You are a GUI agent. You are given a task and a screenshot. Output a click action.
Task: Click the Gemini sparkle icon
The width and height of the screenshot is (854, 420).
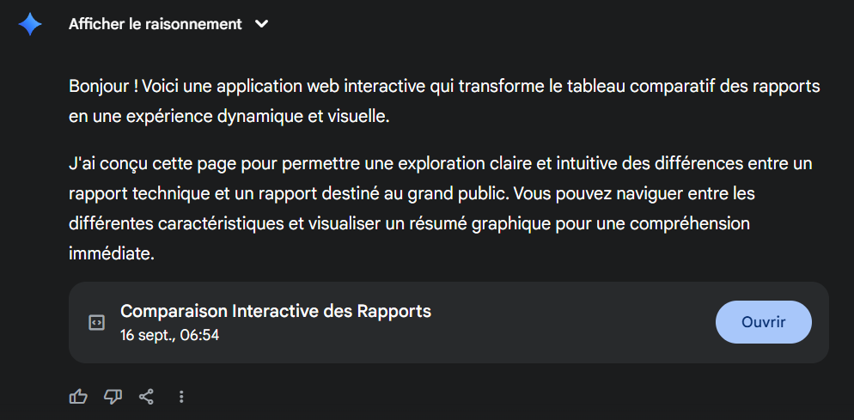(30, 24)
